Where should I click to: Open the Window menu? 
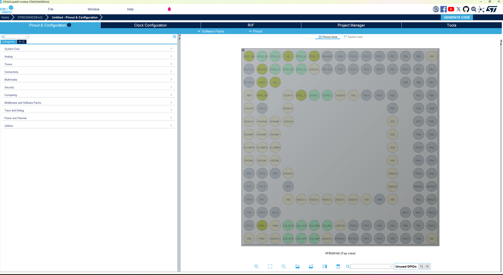[93, 9]
